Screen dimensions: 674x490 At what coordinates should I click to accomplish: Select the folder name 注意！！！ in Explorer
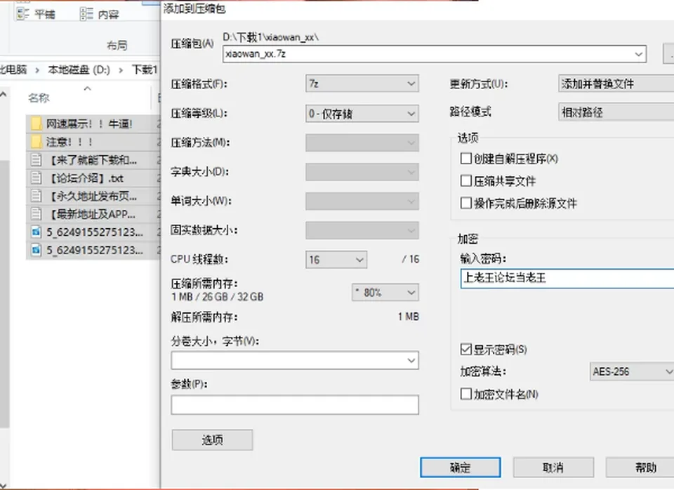click(x=70, y=142)
